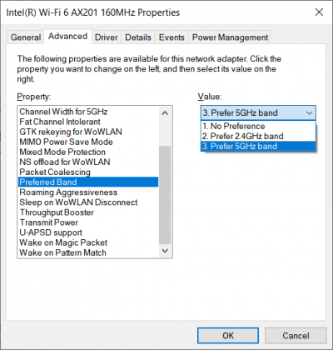Viewport: 333px width, 350px height.
Task: Click the property list scroll down arrow
Action: 165,251
